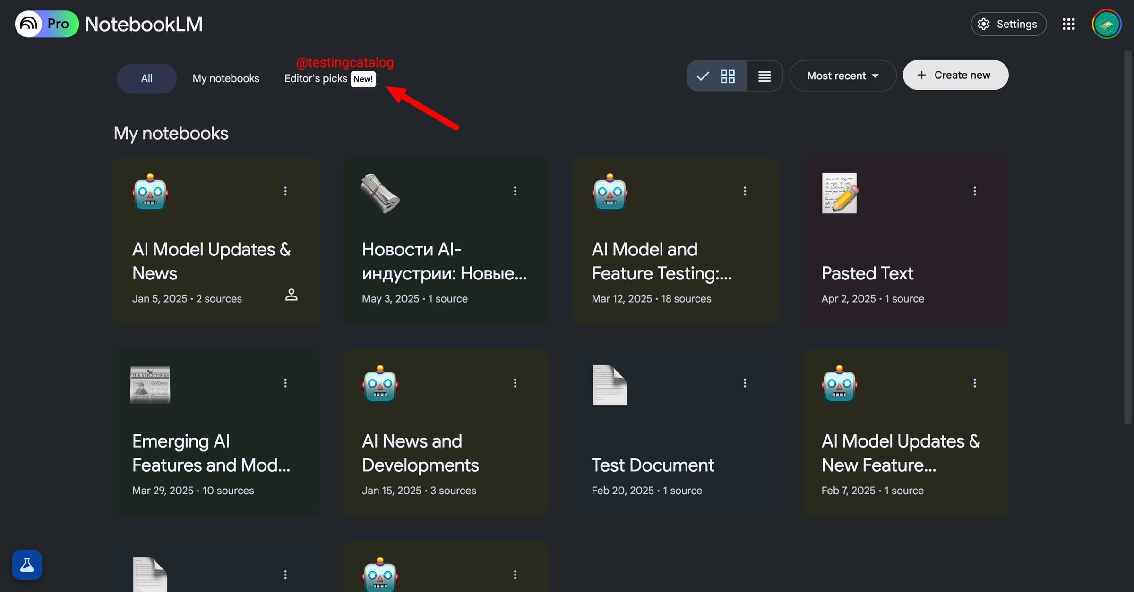Image resolution: width=1134 pixels, height=592 pixels.
Task: Click the shared notebook person icon
Action: (x=292, y=295)
